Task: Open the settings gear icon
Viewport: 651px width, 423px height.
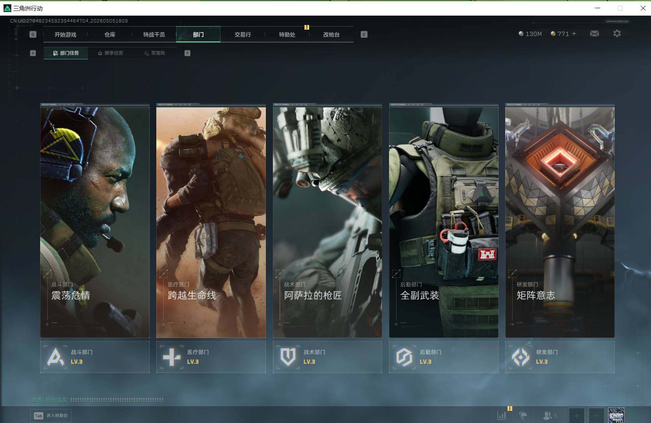Action: tap(617, 34)
